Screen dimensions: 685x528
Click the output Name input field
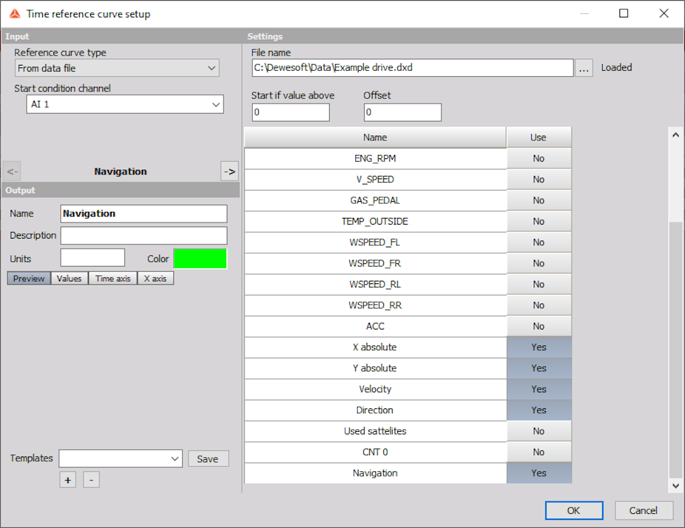144,213
